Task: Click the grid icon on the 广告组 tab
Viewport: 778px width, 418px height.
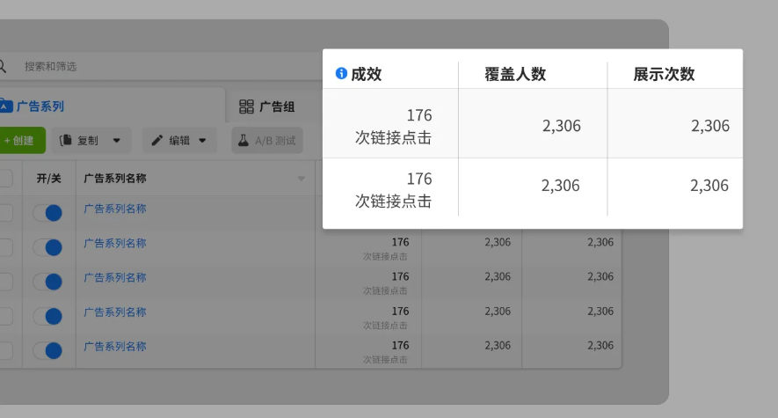Action: click(x=246, y=106)
